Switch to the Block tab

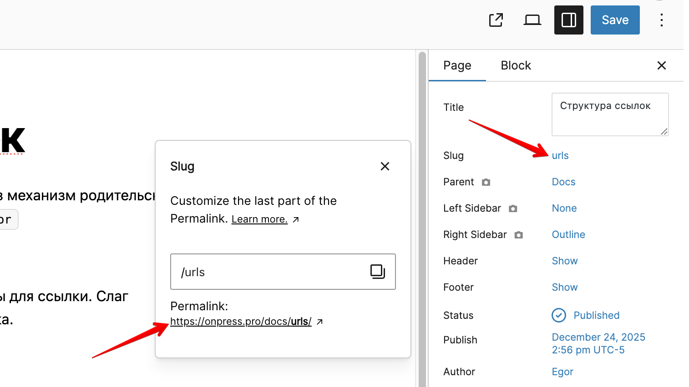(x=516, y=65)
